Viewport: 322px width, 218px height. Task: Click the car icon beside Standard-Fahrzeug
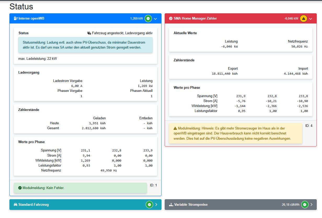[x=15, y=205]
